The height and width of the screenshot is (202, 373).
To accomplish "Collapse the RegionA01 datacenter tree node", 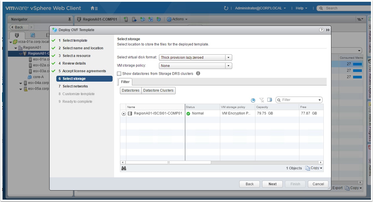I will 16,48.
